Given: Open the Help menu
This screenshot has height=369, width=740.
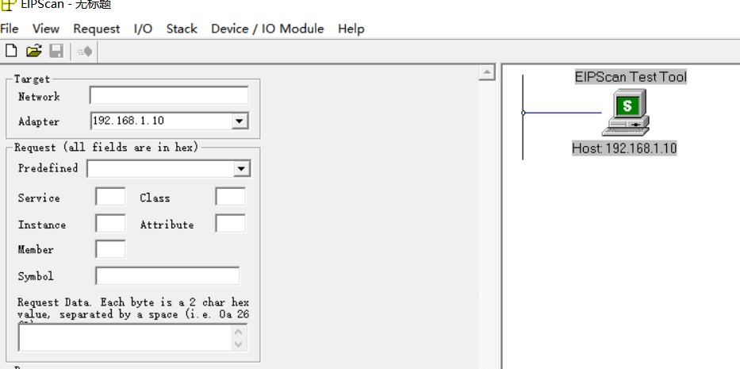Looking at the screenshot, I should [x=351, y=29].
